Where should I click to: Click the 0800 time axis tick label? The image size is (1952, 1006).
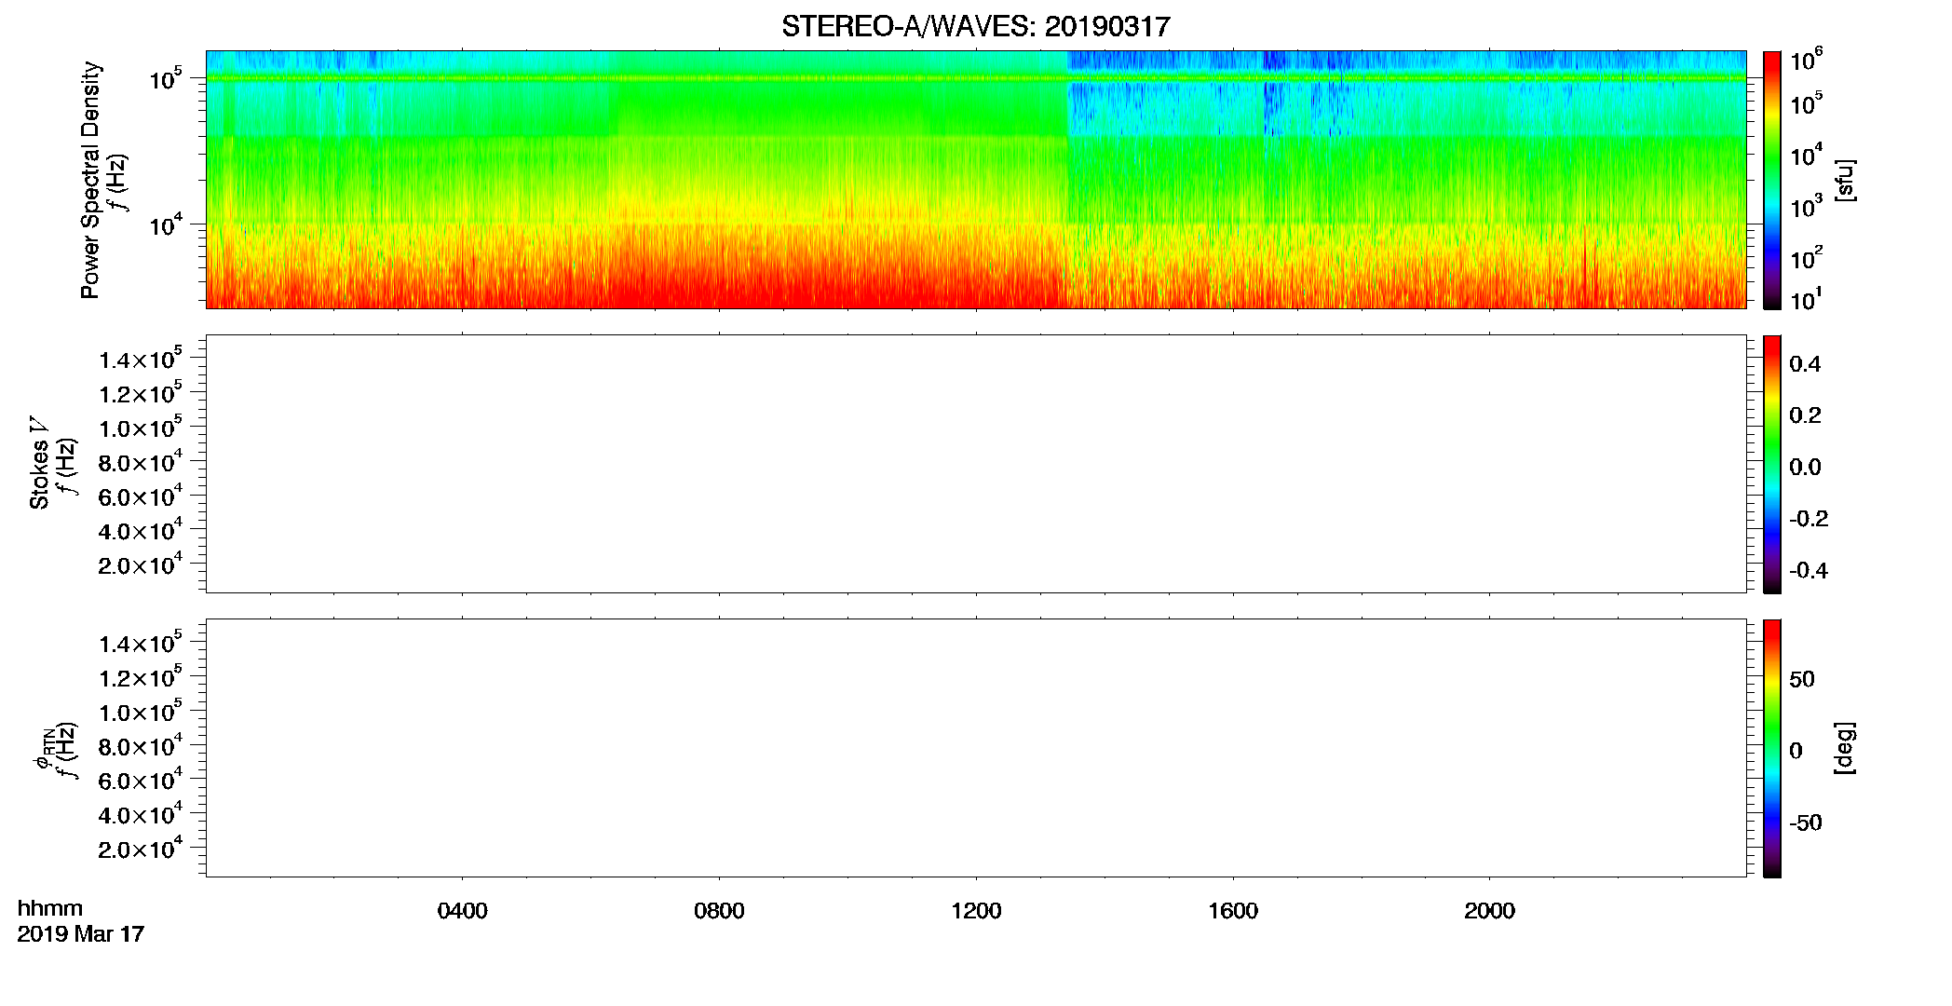[x=719, y=911]
